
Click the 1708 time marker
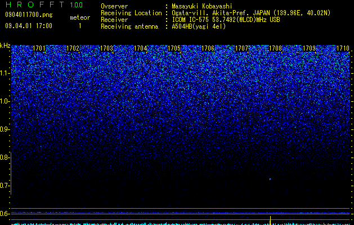pyautogui.click(x=275, y=48)
